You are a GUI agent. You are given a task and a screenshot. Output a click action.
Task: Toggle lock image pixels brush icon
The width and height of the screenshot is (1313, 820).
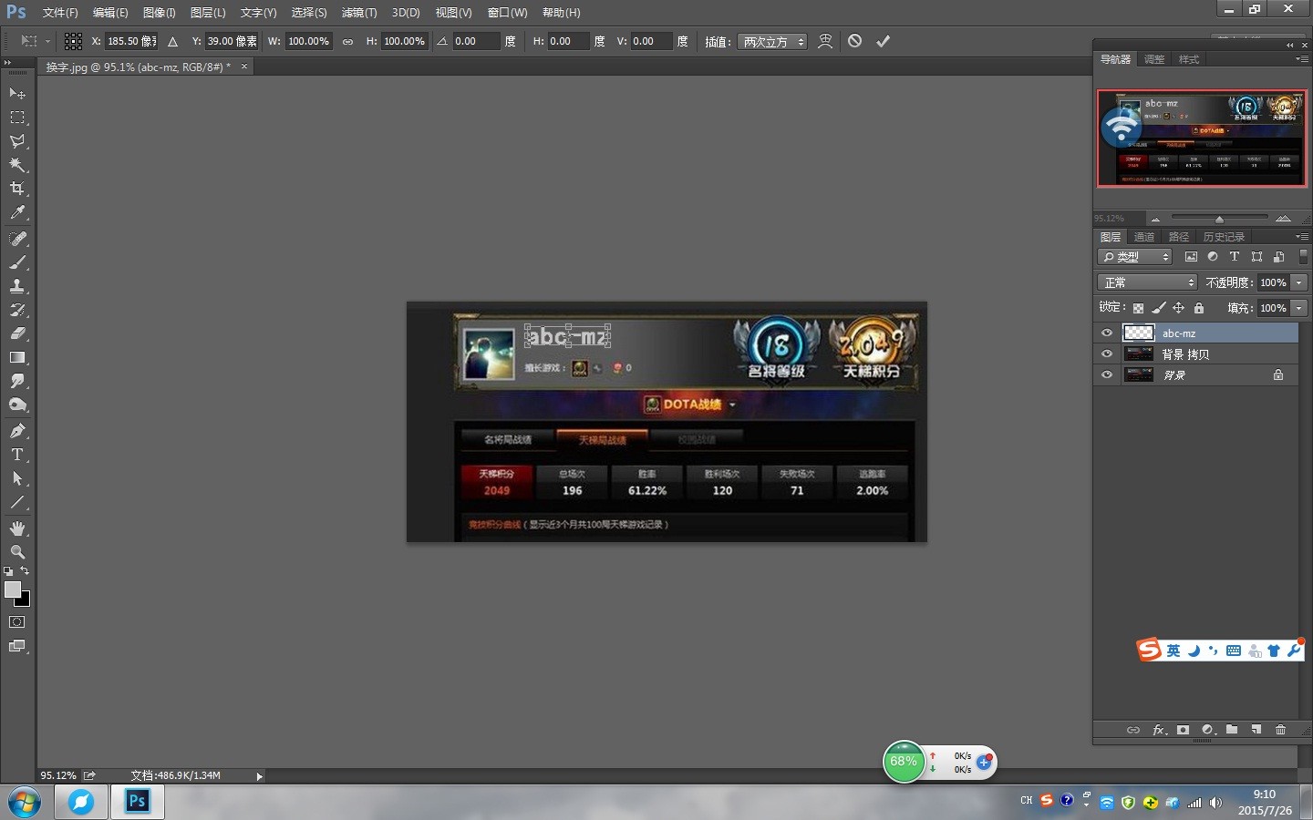point(1158,308)
